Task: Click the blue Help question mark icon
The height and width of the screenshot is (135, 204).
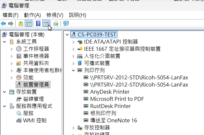Action: [x=38, y=23]
